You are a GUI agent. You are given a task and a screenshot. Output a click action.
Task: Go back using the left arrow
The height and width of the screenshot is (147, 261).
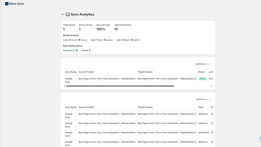[63, 14]
